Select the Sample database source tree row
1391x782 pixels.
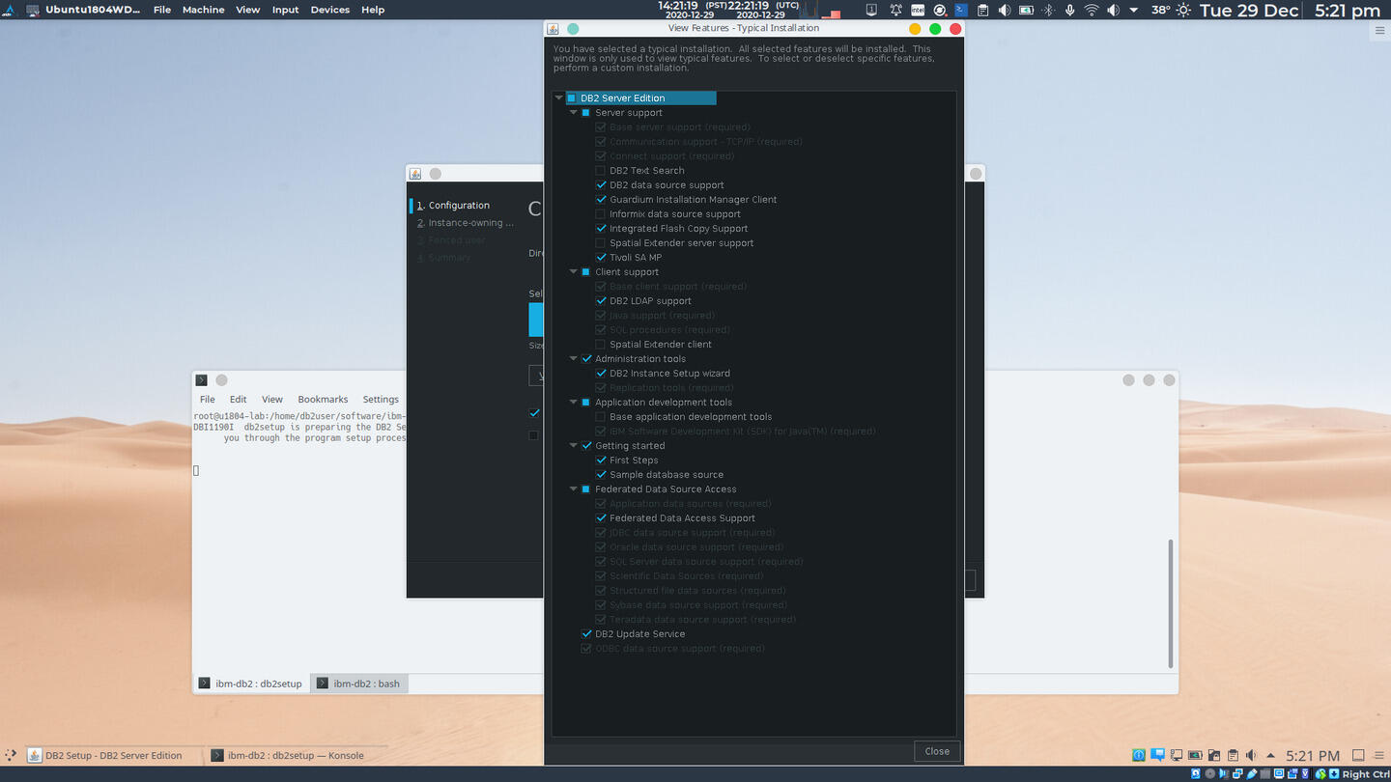tap(667, 475)
